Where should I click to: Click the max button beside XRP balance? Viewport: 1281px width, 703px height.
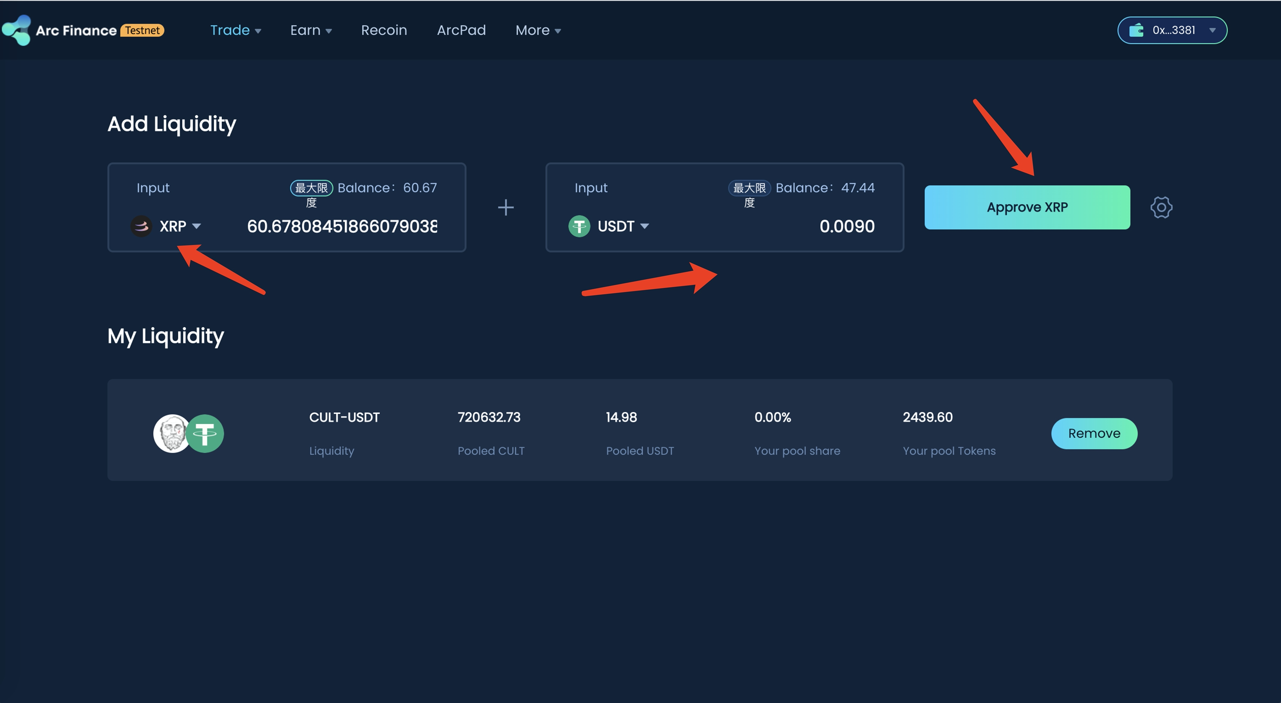tap(311, 189)
